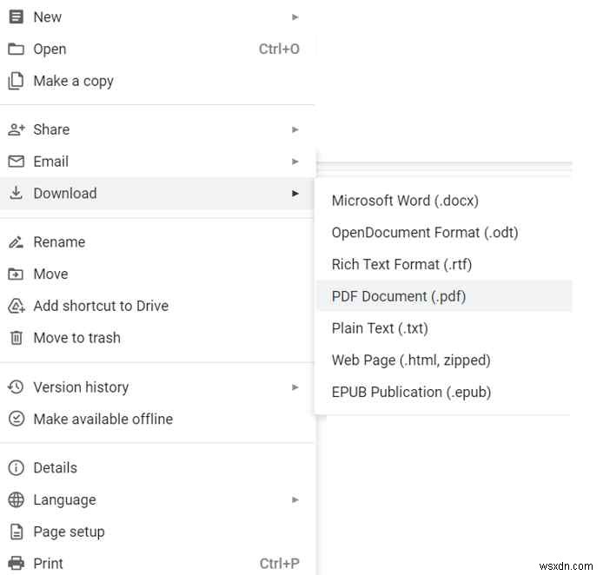Click the Page setup page icon
The image size is (603, 575).
point(17,532)
